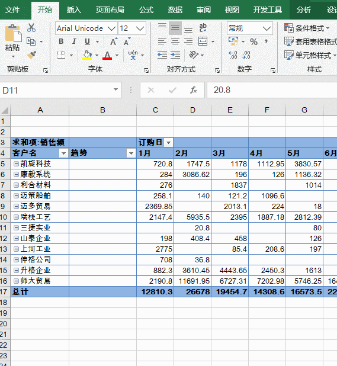Image resolution: width=337 pixels, height=366 pixels.
Task: Click the formula bar showing 20.8
Action: (x=272, y=90)
